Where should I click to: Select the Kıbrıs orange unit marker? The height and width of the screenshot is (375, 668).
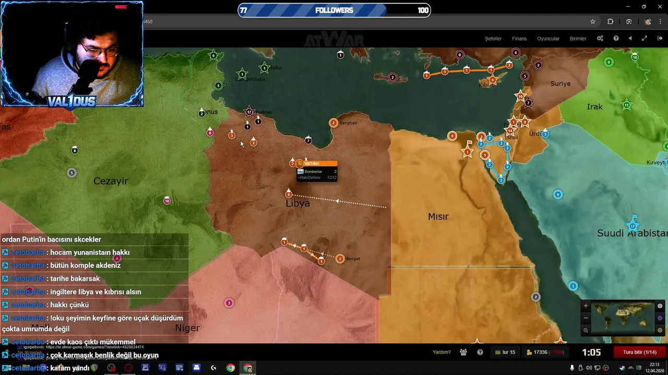[492, 80]
